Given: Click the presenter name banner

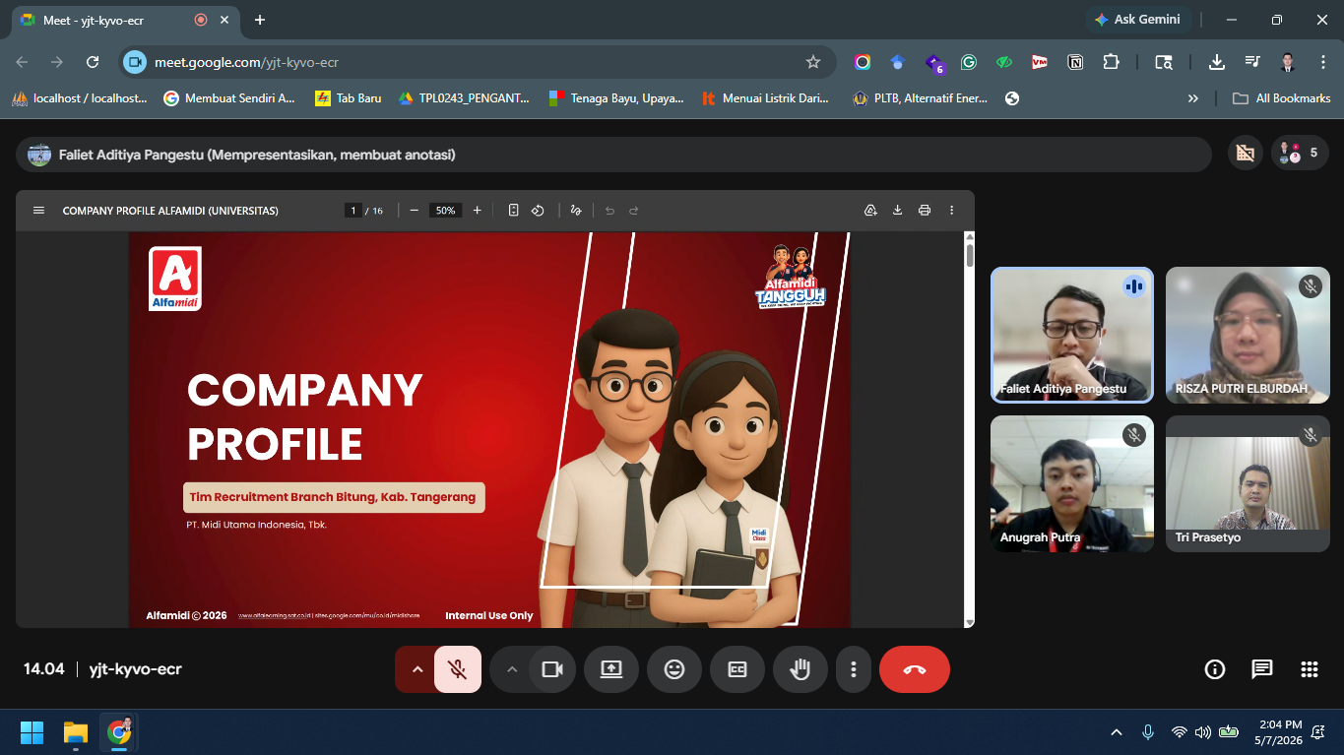Looking at the screenshot, I should pyautogui.click(x=613, y=155).
